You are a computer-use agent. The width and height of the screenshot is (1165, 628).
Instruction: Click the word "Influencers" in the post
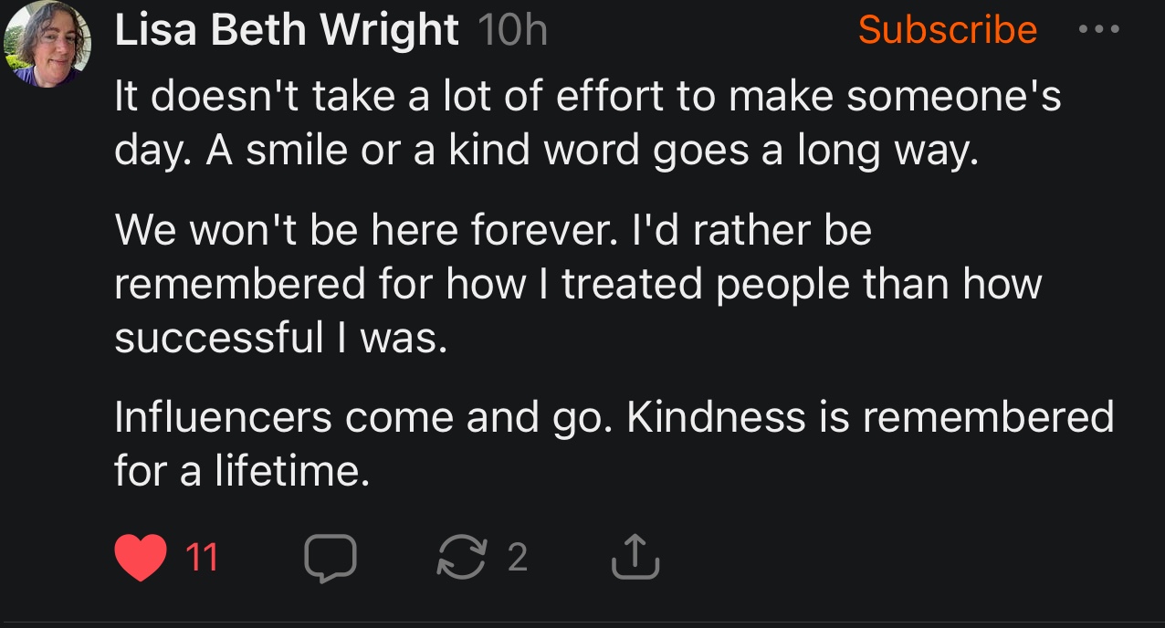224,418
